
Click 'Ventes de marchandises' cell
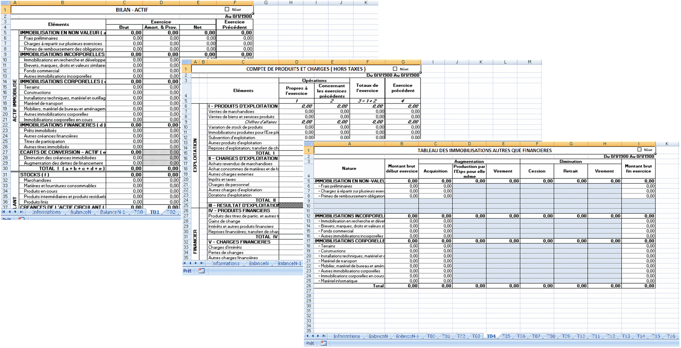[x=243, y=111]
